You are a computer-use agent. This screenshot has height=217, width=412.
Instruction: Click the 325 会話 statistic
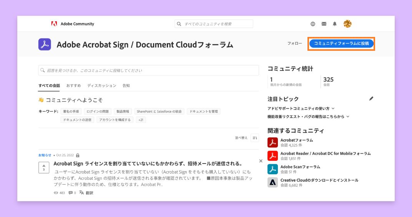[x=328, y=82]
